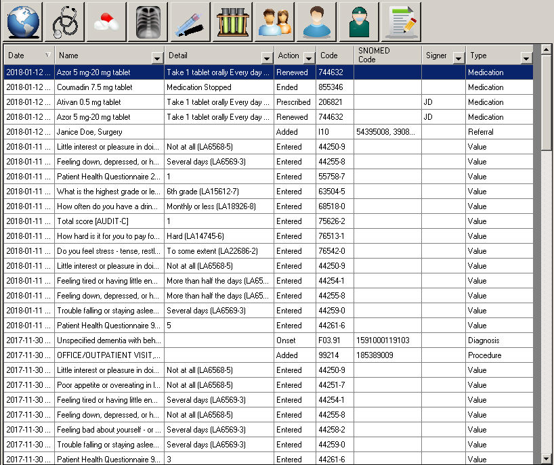Click the Hard (LA14745-6) detail cell
This screenshot has width=554, height=465.
tap(219, 236)
